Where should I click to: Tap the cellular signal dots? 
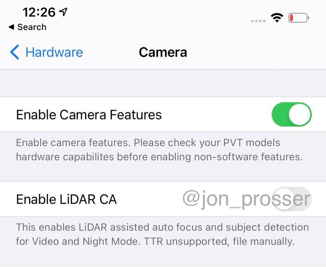pyautogui.click(x=258, y=21)
